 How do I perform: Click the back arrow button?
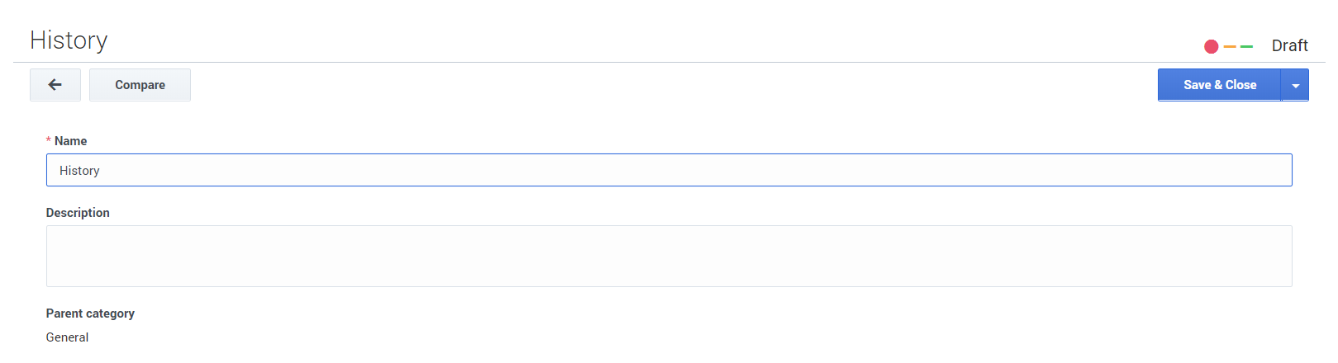point(55,85)
